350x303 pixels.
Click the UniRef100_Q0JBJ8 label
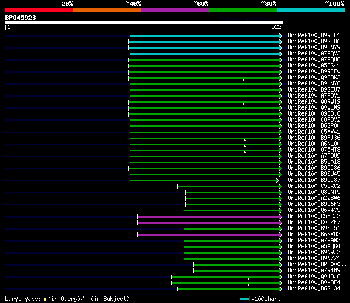click(314, 277)
